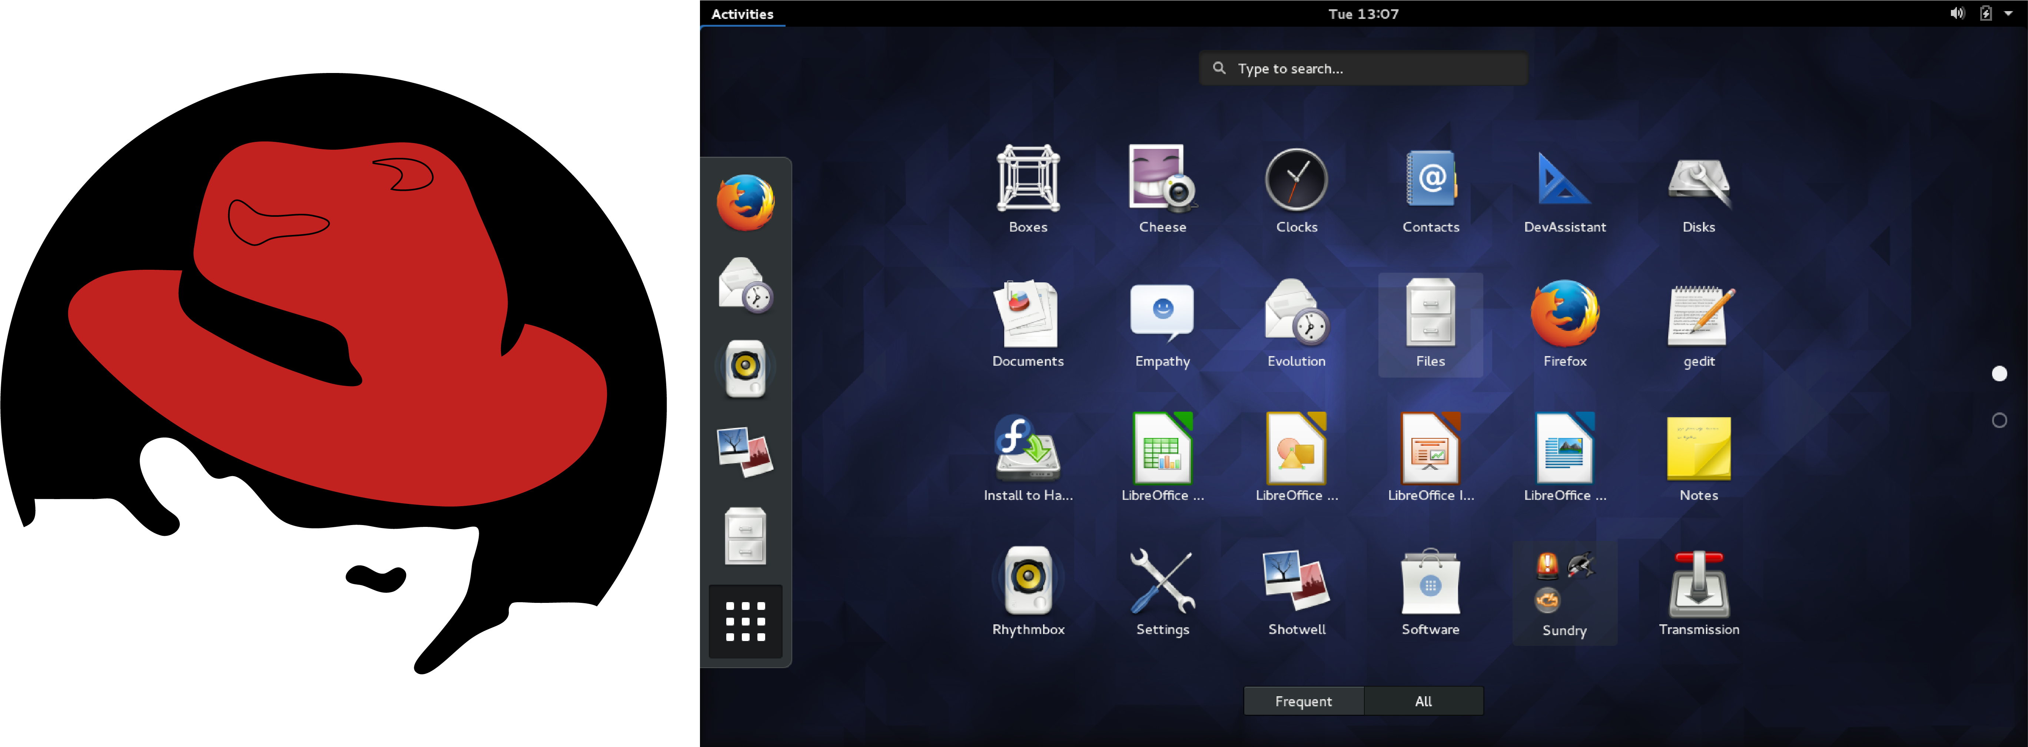Open the Notes app
2028x747 pixels.
tap(1698, 458)
